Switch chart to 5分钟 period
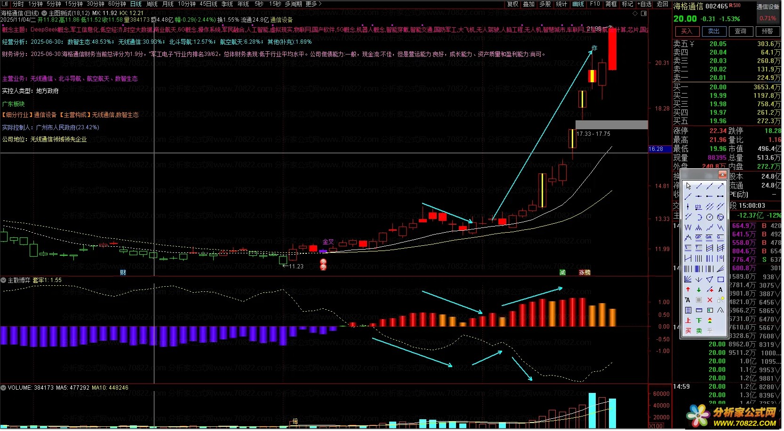Screen dimensions: 784x431 point(53,4)
